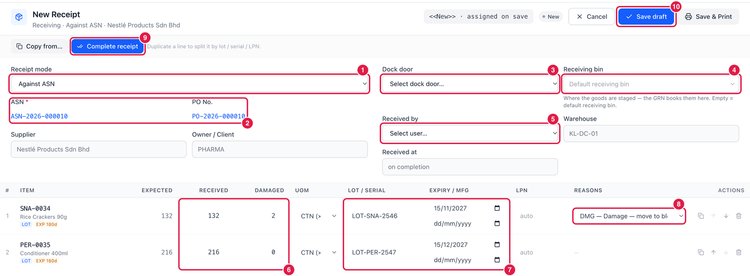Save the receipt as a draft

(646, 16)
